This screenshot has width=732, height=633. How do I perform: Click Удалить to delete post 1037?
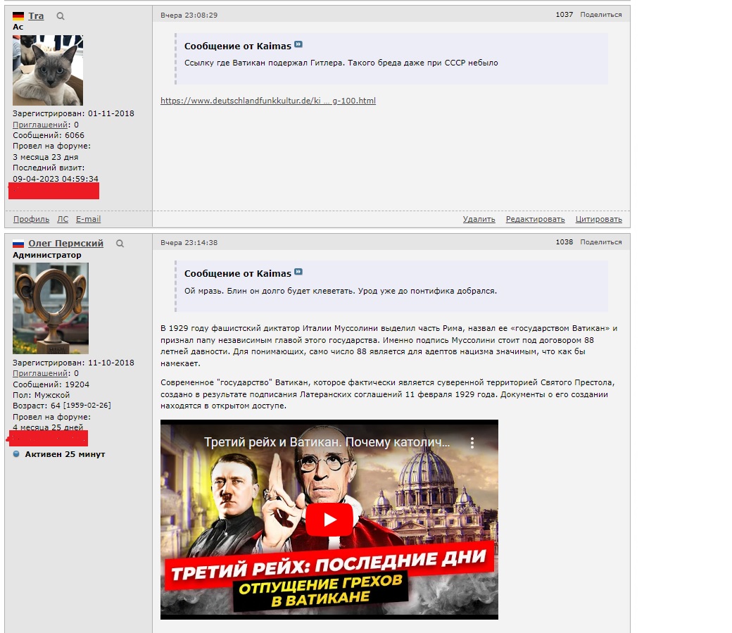coord(479,219)
